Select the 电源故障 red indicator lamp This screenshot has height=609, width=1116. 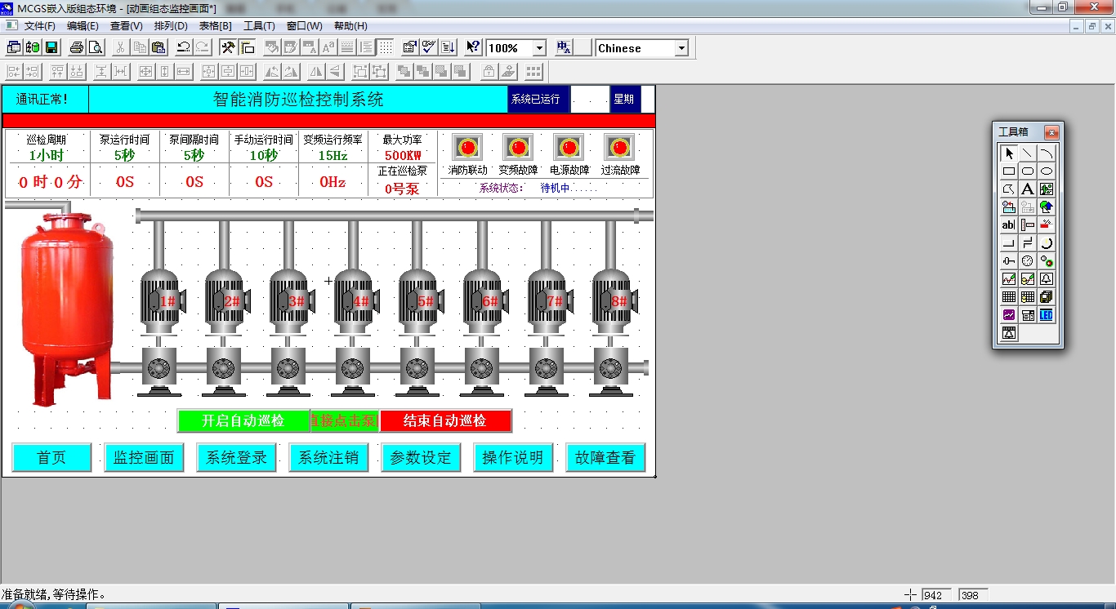569,148
